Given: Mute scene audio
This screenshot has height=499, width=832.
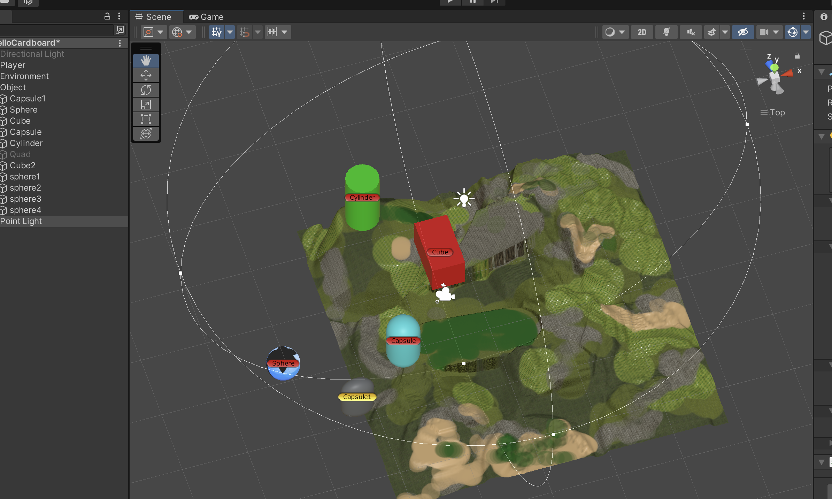Looking at the screenshot, I should (690, 32).
